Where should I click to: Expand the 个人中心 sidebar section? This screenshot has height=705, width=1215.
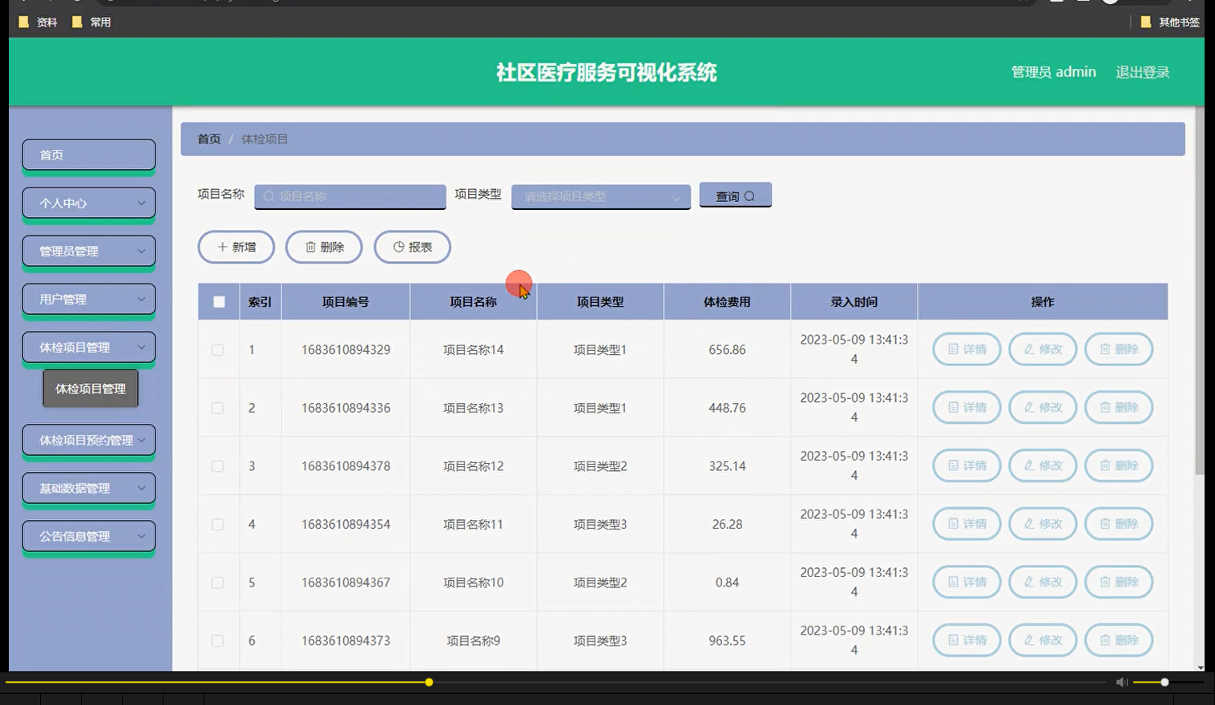(88, 203)
